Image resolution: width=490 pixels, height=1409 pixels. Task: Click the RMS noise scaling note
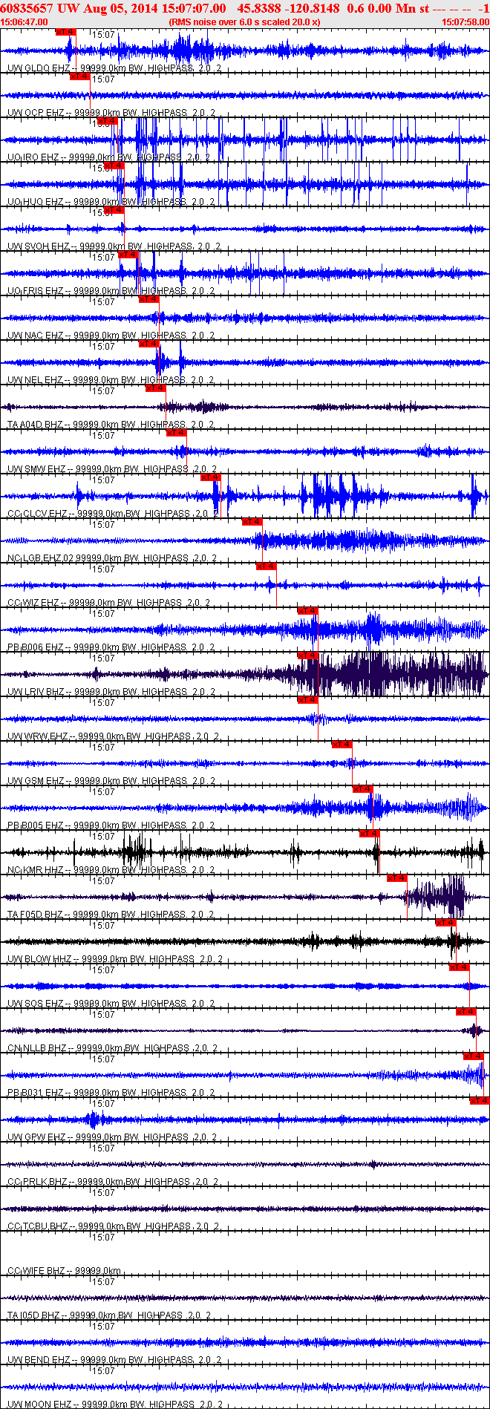244,22
